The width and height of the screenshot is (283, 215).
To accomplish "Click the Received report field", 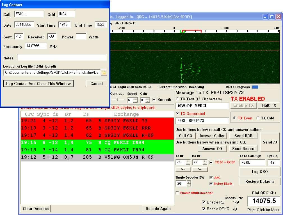I will [x=52, y=36].
